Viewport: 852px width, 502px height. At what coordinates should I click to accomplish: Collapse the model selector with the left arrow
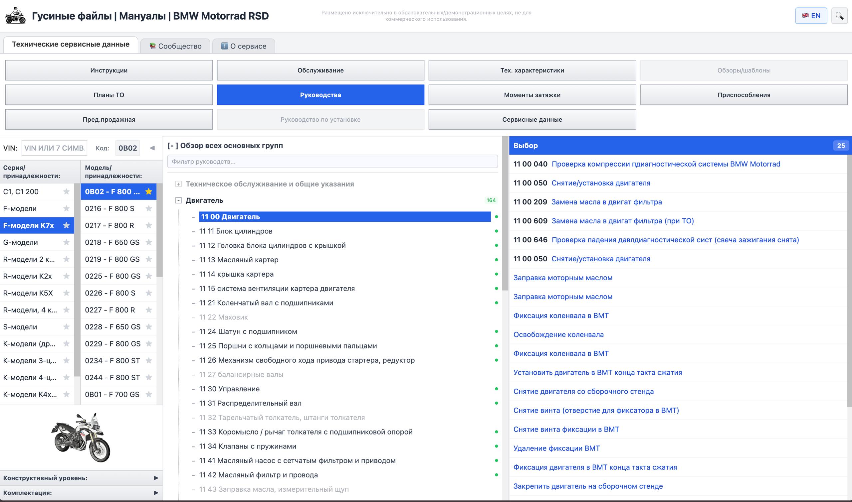[152, 148]
